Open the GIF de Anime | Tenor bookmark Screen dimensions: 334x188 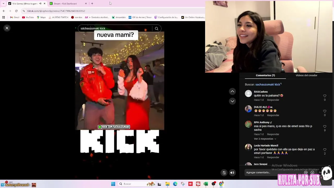pyautogui.click(x=140, y=17)
